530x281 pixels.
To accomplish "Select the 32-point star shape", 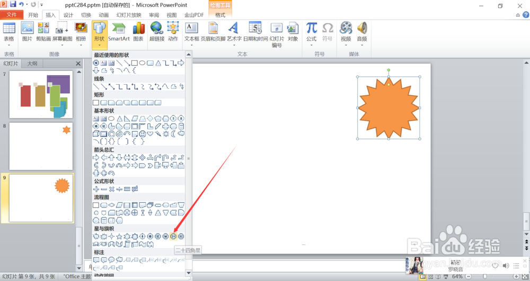I will click(x=181, y=237).
